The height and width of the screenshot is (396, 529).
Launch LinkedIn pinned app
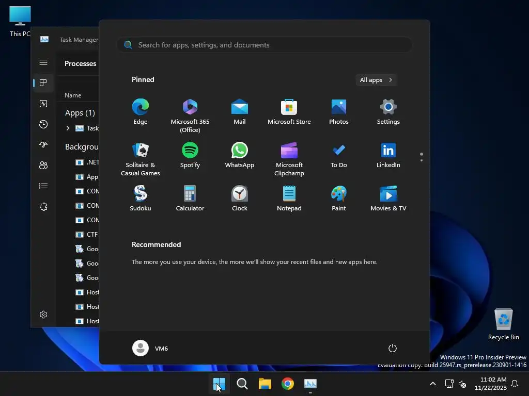click(x=388, y=155)
